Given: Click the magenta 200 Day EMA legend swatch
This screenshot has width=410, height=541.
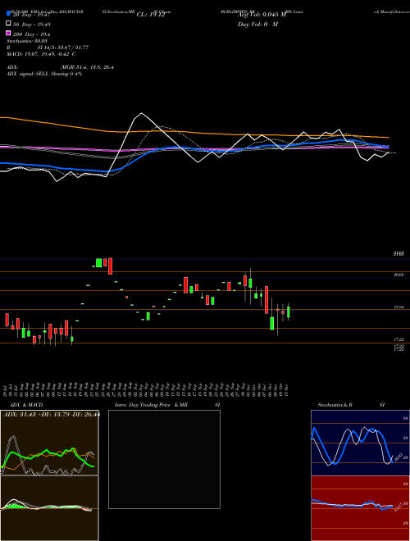Looking at the screenshot, I should coord(8,34).
